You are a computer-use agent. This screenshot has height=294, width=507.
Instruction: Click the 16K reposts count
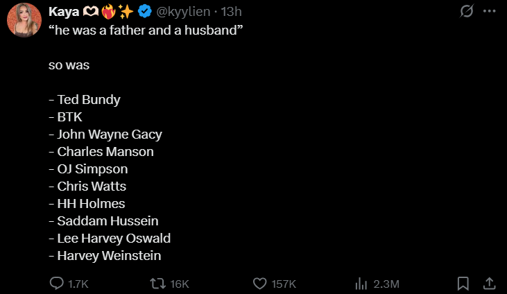pyautogui.click(x=180, y=284)
